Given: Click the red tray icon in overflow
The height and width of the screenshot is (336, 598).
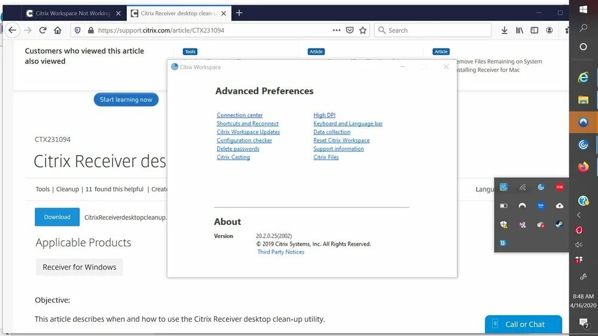Looking at the screenshot, I should pyautogui.click(x=560, y=187).
